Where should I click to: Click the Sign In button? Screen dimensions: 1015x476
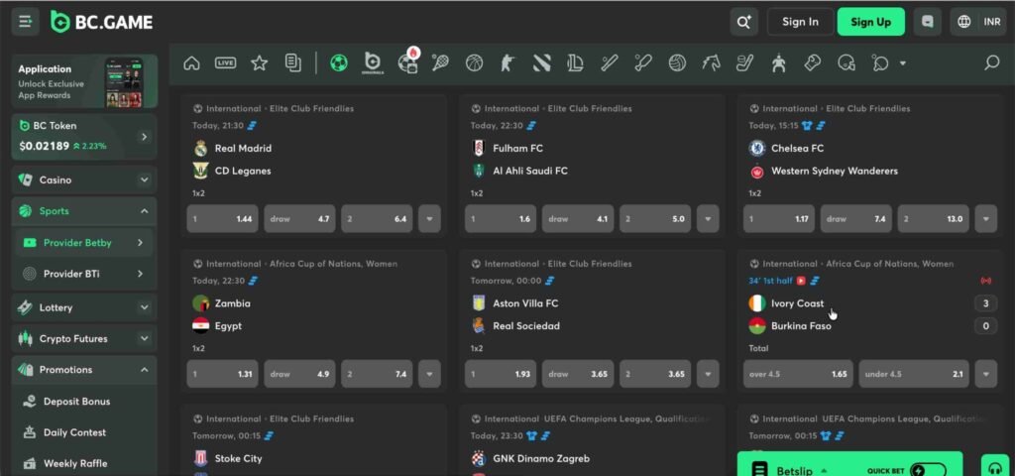click(800, 22)
